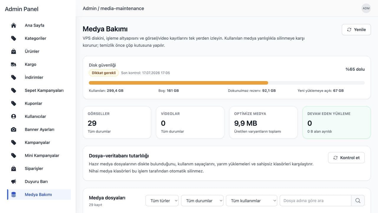Open the Siparişler page
This screenshot has height=213, width=378.
click(x=39, y=169)
